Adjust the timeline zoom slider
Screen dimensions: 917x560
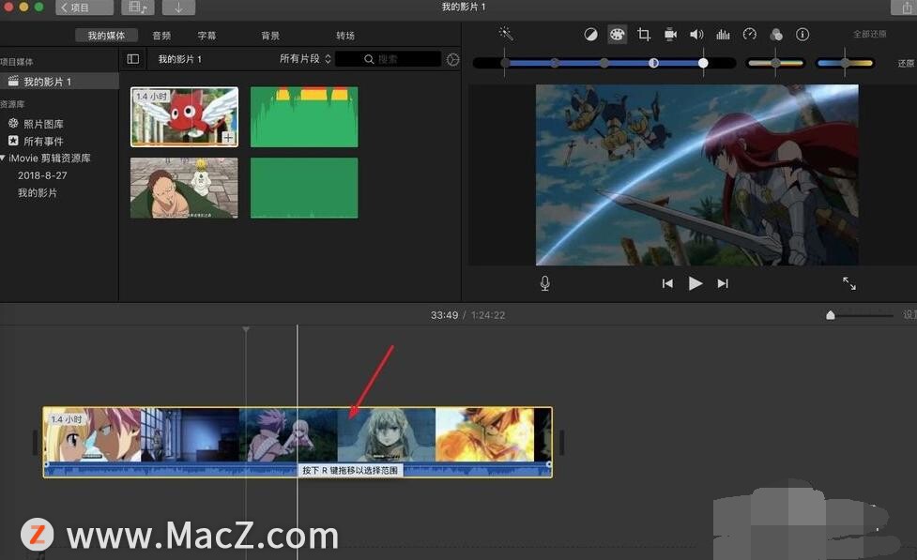point(860,316)
